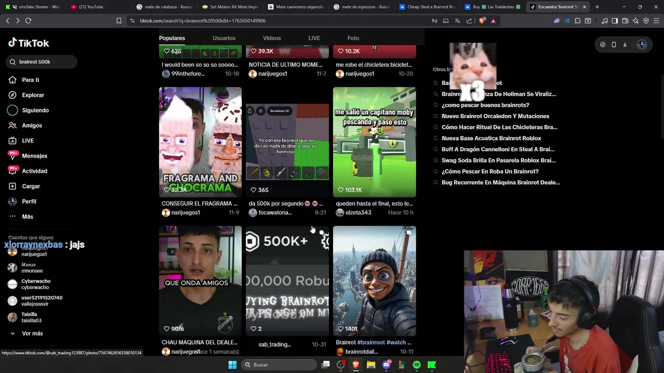Open the capitano moby pescando video thumbnail
Viewport: 664px width, 373px height.
click(x=375, y=142)
